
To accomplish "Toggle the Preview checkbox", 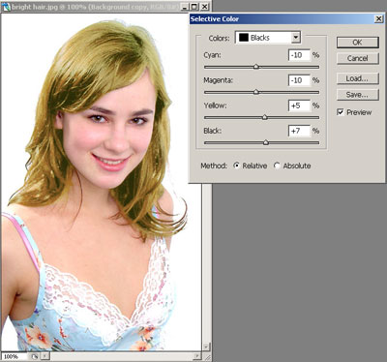I will click(x=341, y=112).
